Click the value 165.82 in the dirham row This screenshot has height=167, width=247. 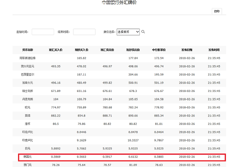click(x=82, y=58)
